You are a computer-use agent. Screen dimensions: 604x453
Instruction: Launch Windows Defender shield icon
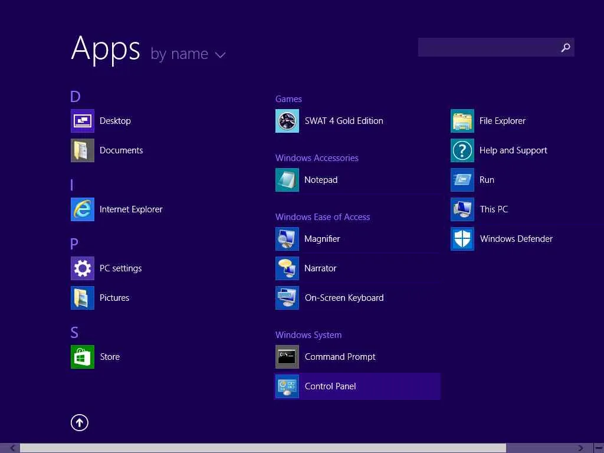point(462,239)
